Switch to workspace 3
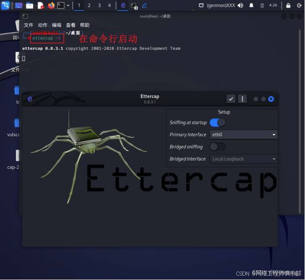Image resolution: width=305 pixels, height=280 pixels. coord(99,5)
